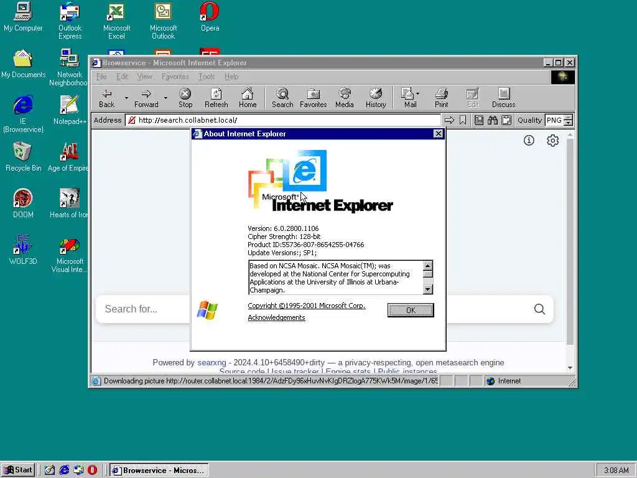637x478 pixels.
Task: Click the address bar URL field
Action: click(x=283, y=120)
